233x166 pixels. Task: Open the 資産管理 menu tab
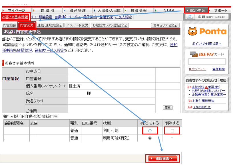pos(78,10)
